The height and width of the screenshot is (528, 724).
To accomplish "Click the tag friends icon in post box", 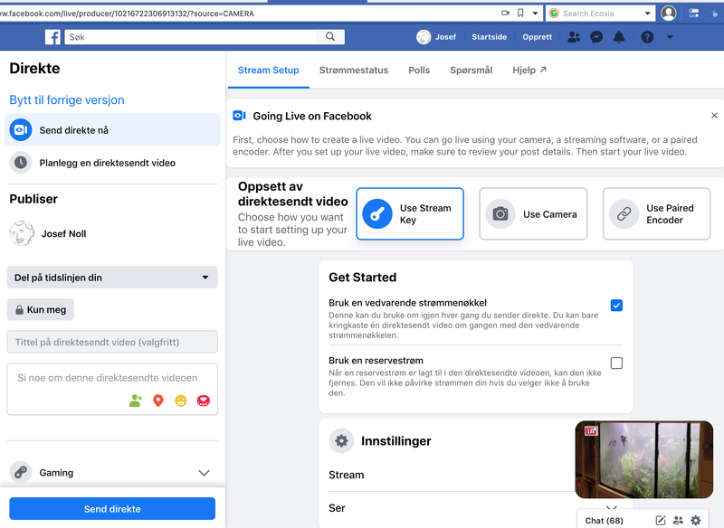I will click(x=135, y=401).
